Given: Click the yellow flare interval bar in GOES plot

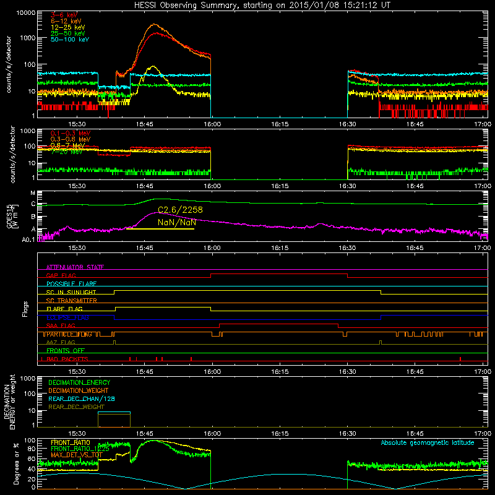Looking at the screenshot, I should point(160,228).
